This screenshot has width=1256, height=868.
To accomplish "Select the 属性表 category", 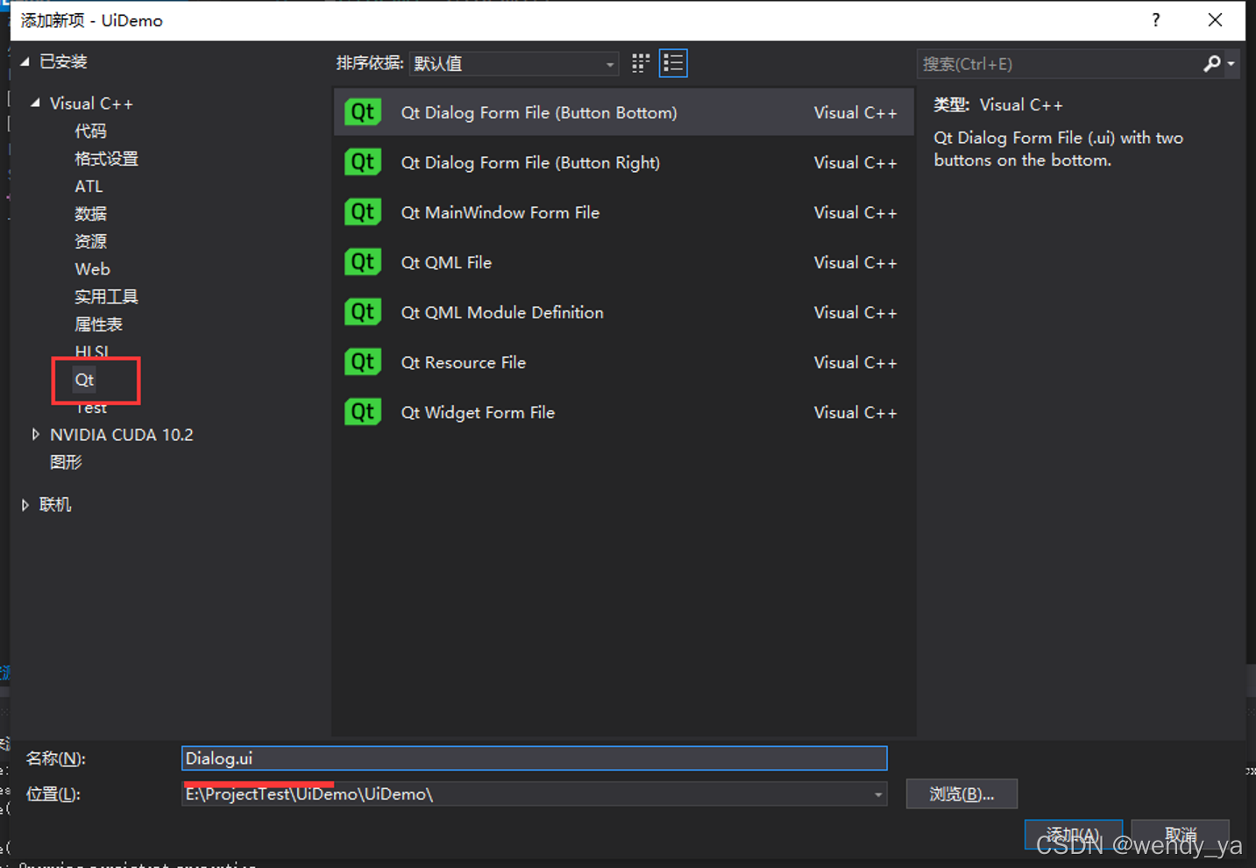I will coord(98,324).
